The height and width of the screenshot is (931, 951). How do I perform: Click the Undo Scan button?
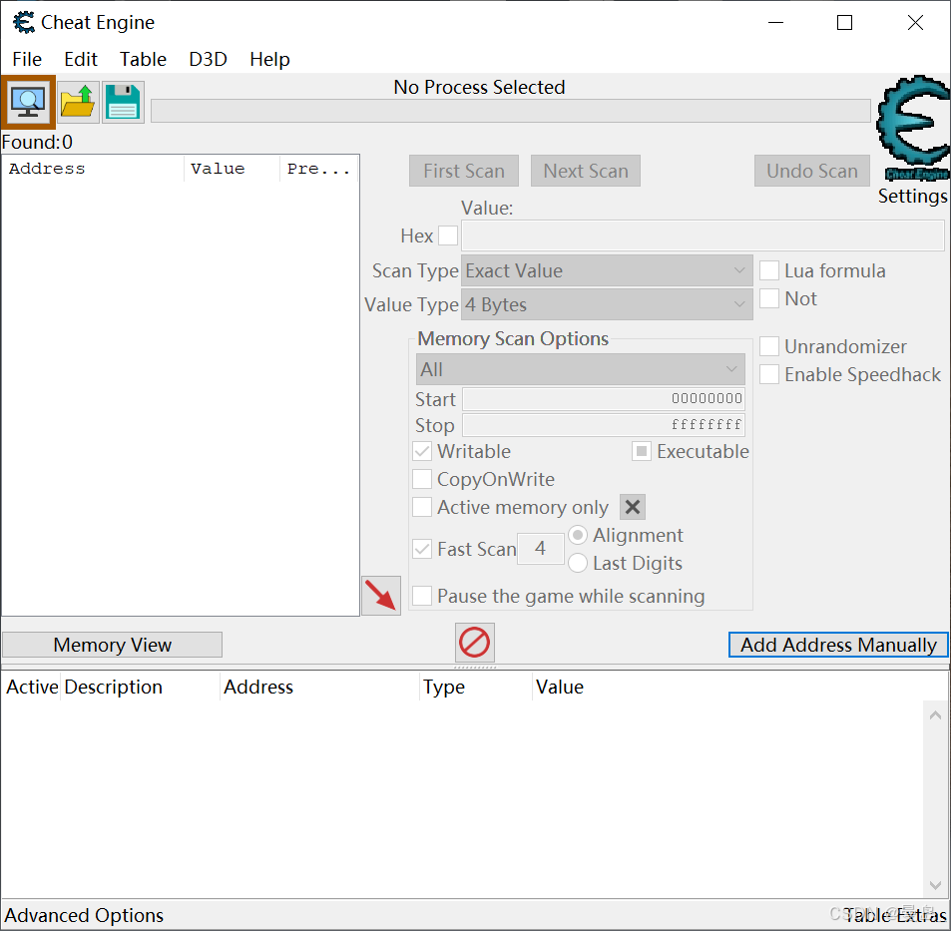pos(812,171)
